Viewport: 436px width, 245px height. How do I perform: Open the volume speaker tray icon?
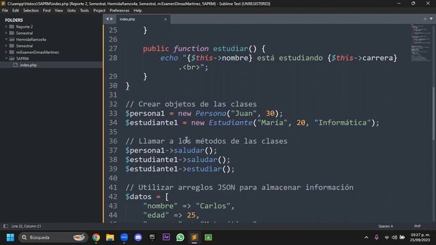coord(394,238)
